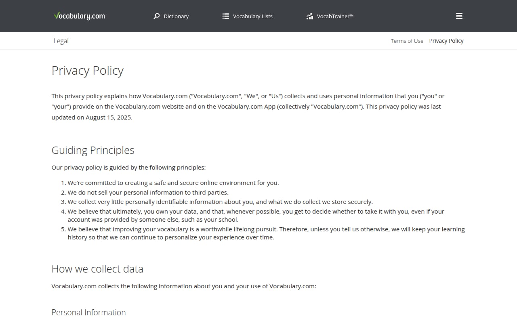
Task: Click principle "We believe that ultimately, you own"
Action: (256, 216)
